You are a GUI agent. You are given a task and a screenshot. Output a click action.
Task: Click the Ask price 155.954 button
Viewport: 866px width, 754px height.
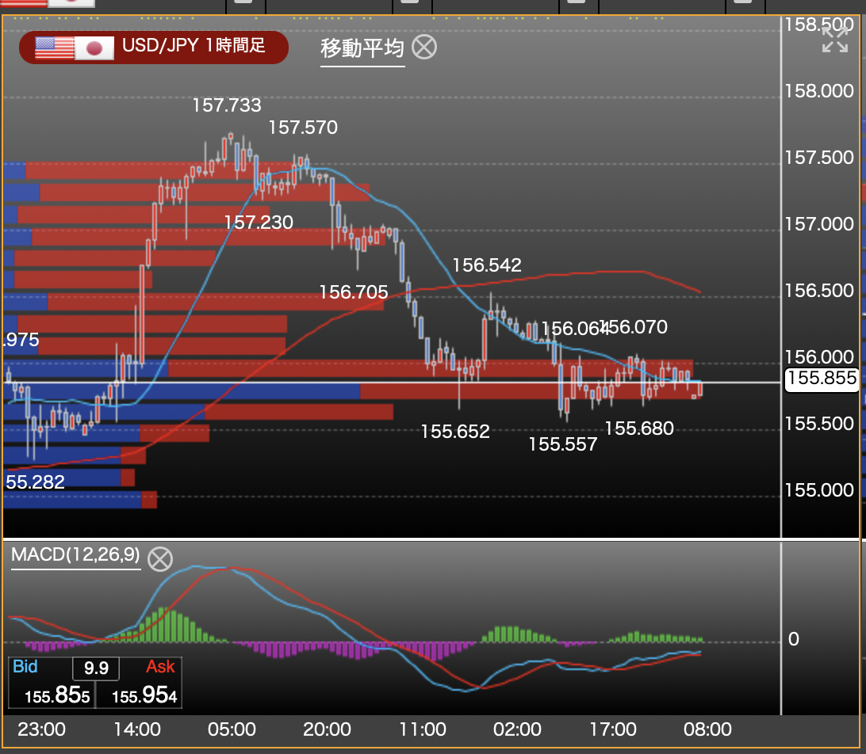(x=145, y=695)
